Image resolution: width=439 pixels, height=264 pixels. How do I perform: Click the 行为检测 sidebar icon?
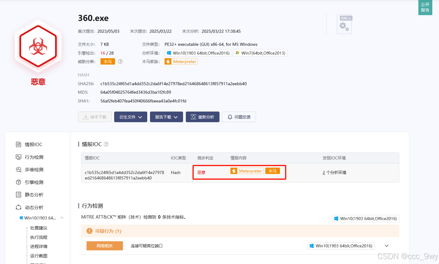19,157
